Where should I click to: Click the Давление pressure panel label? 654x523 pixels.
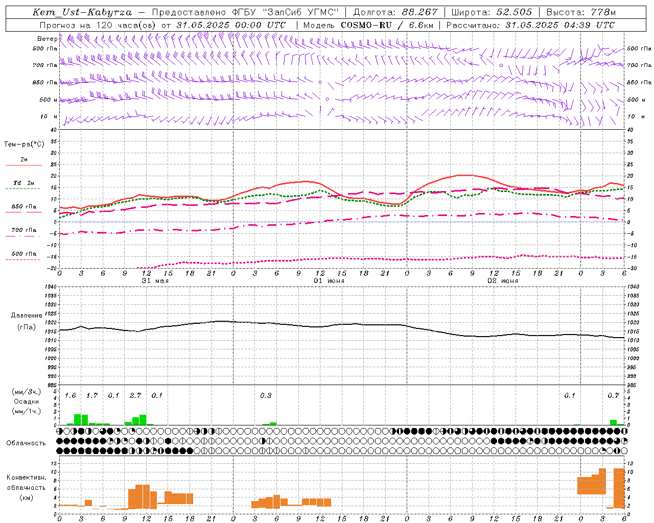[27, 316]
